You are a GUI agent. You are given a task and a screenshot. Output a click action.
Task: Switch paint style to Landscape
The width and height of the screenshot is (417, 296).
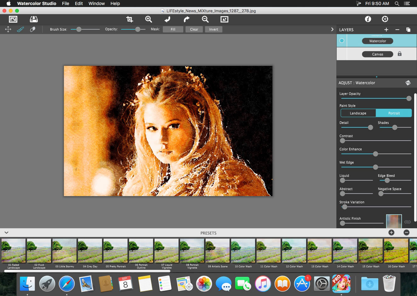pos(358,113)
